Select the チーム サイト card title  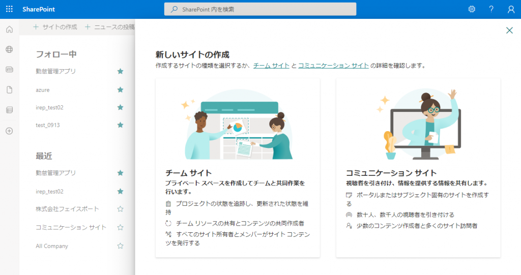[188, 173]
